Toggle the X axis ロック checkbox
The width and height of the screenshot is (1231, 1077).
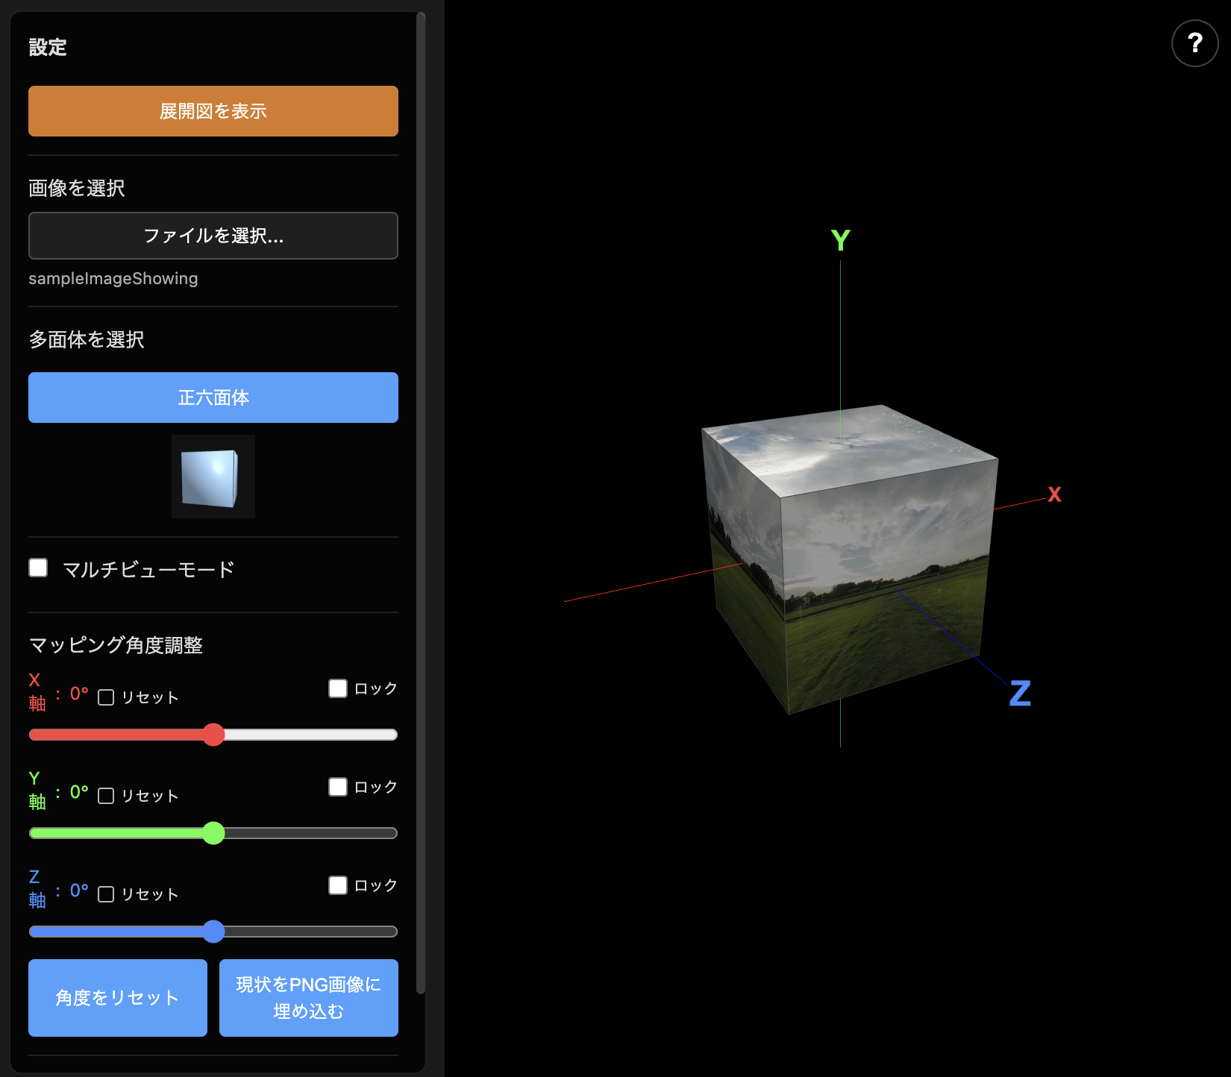[338, 688]
